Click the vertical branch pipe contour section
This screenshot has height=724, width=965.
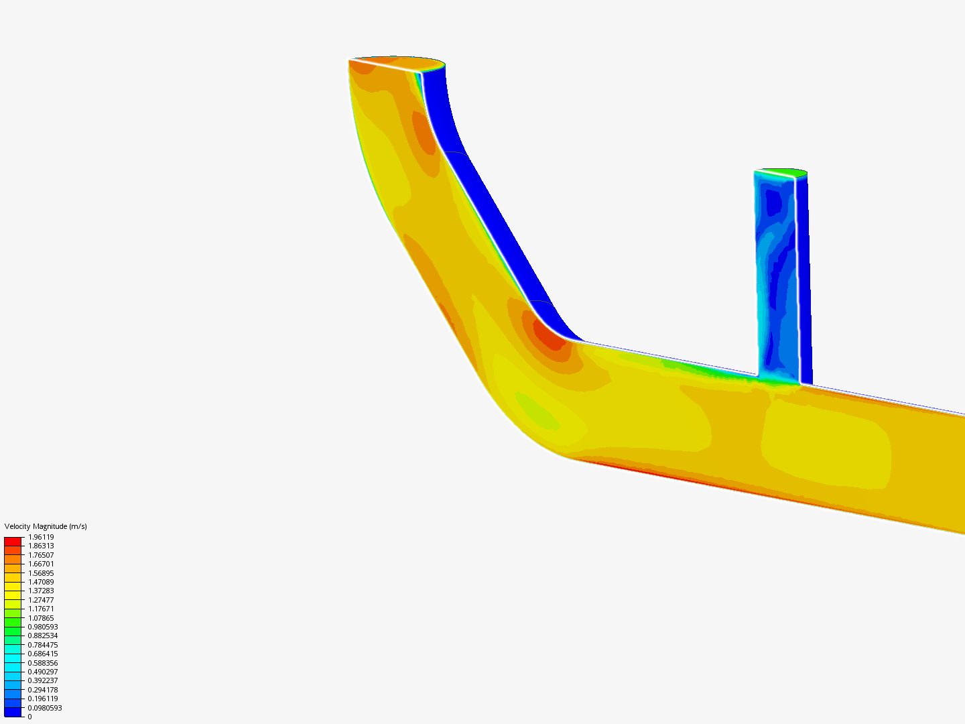[x=777, y=278]
